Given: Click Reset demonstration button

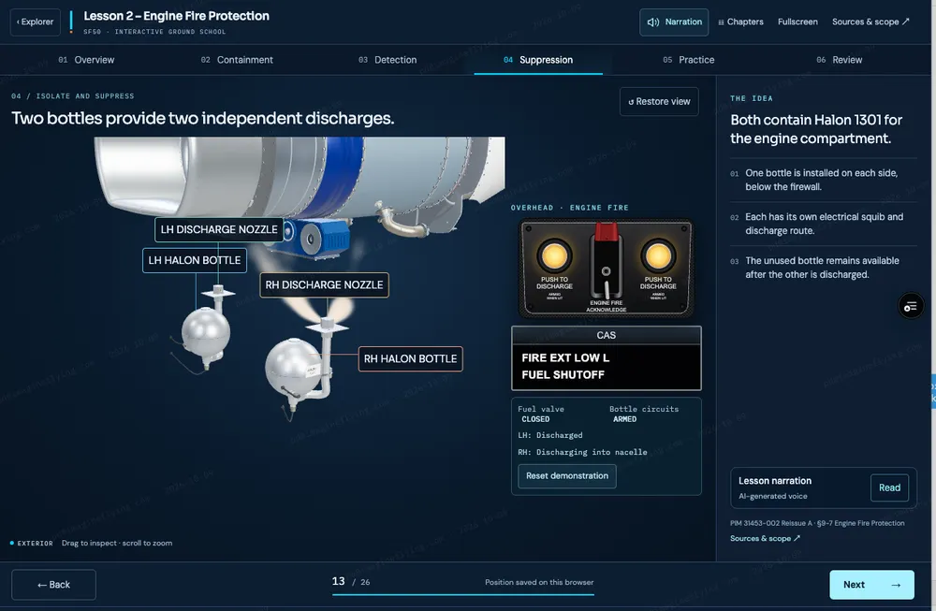Looking at the screenshot, I should coord(567,476).
